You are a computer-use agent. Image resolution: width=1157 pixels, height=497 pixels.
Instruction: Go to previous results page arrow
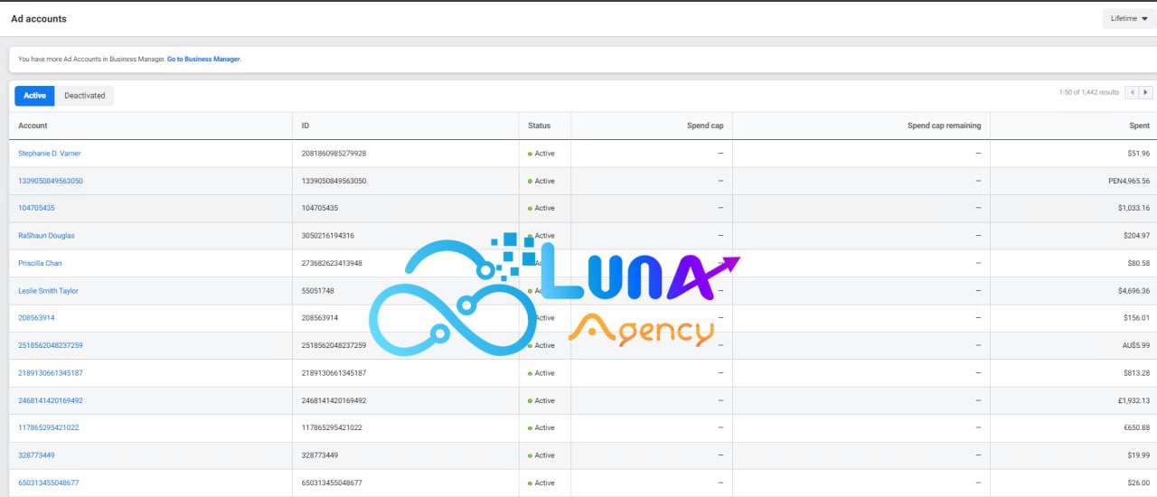click(1133, 92)
